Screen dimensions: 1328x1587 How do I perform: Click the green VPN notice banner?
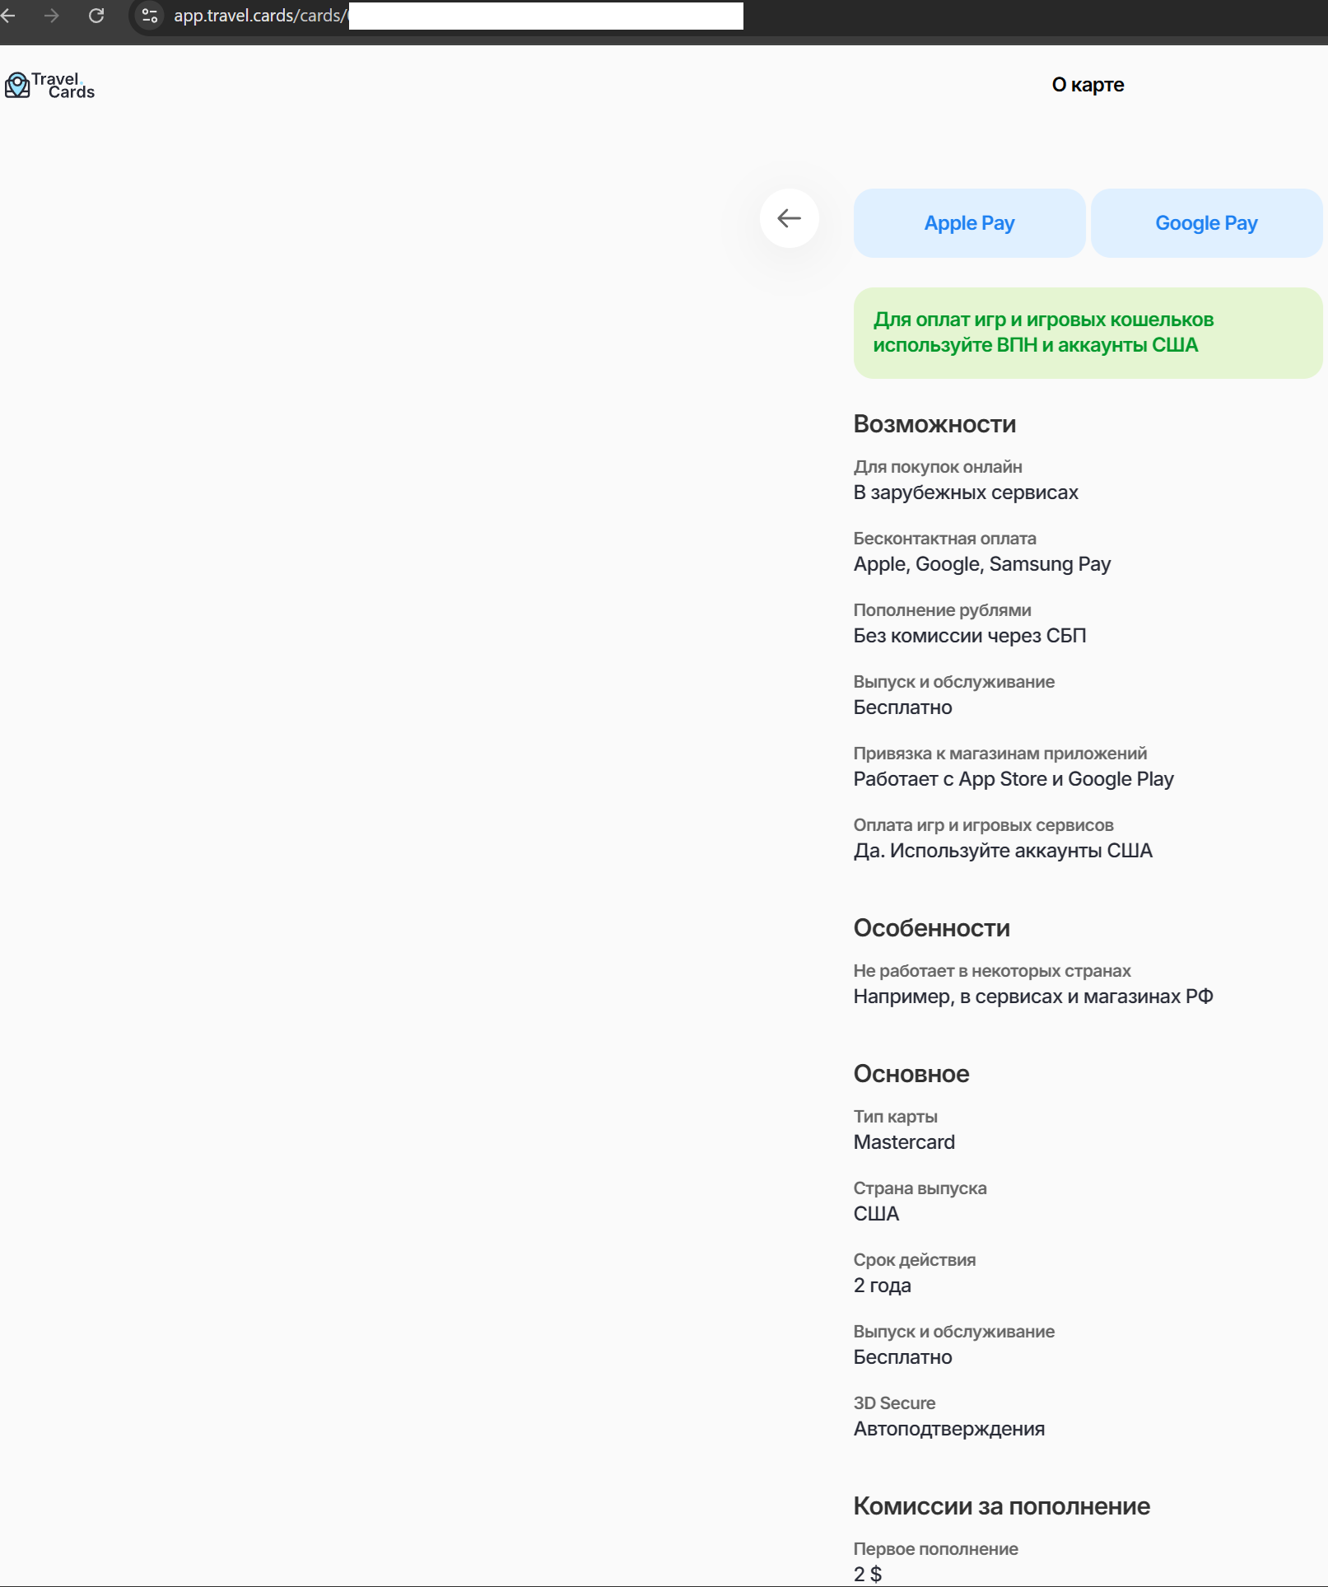(1088, 333)
